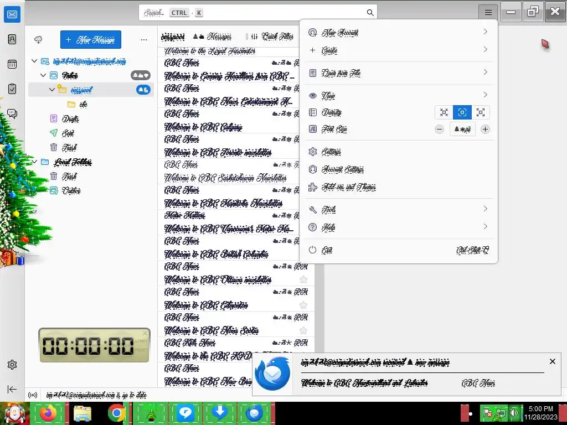Open the volume tray icon
Image resolution: width=567 pixels, height=425 pixels.
pyautogui.click(x=514, y=413)
